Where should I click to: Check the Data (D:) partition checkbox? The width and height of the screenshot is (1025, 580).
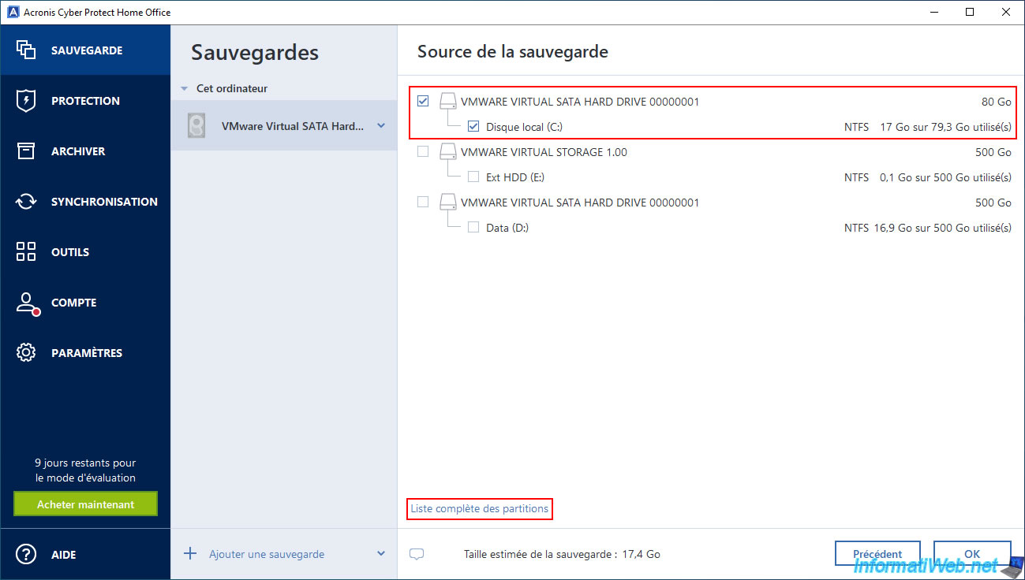click(x=473, y=227)
